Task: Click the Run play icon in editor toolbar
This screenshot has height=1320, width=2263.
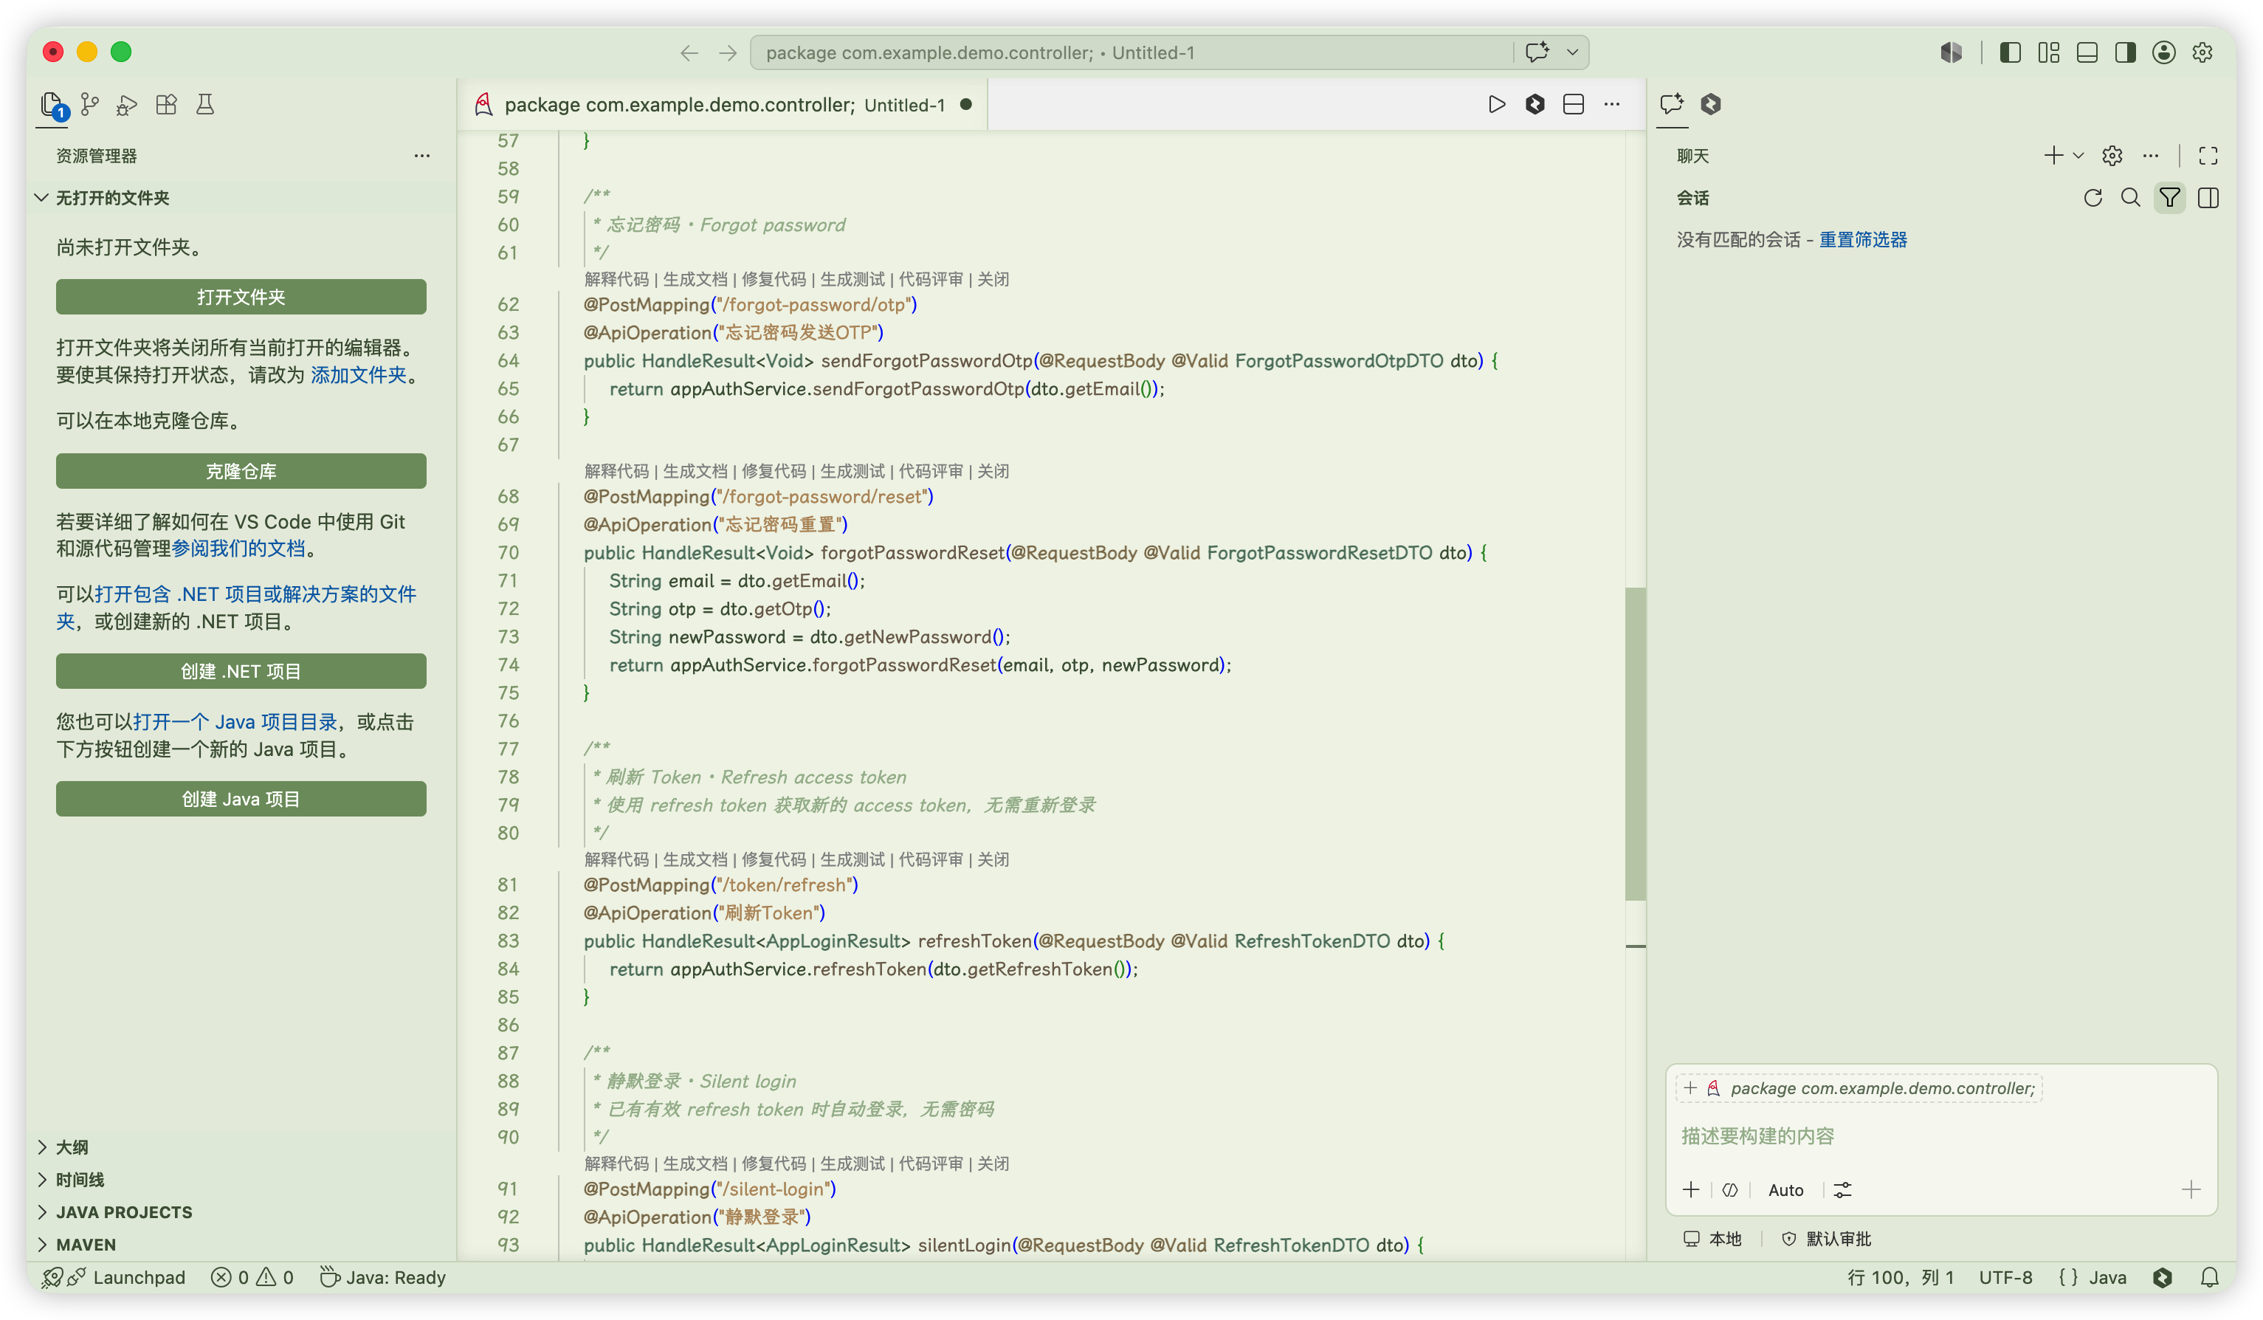Action: point(1496,104)
